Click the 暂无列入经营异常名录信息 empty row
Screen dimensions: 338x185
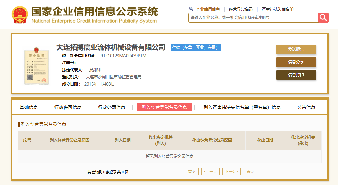click(170, 156)
